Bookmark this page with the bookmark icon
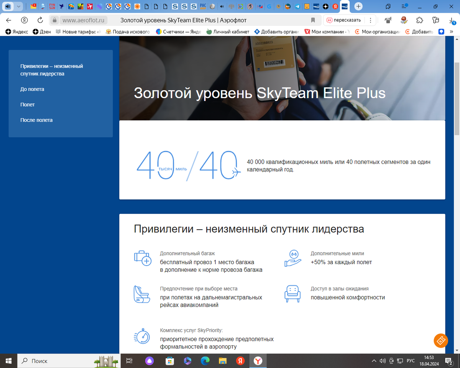460x368 pixels. click(313, 20)
